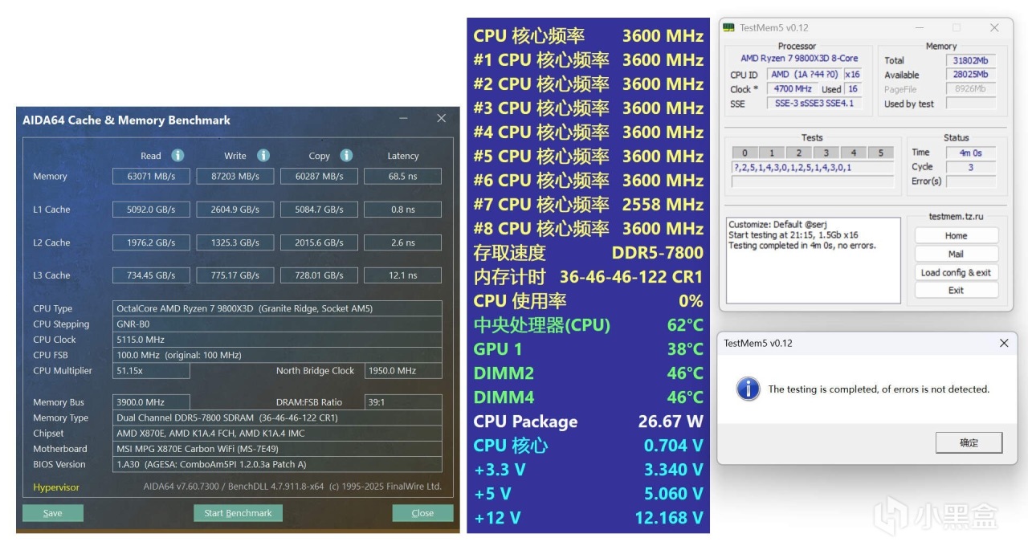Click the blue information icon in TestMem5 dialog
The image size is (1028, 550).
(749, 389)
